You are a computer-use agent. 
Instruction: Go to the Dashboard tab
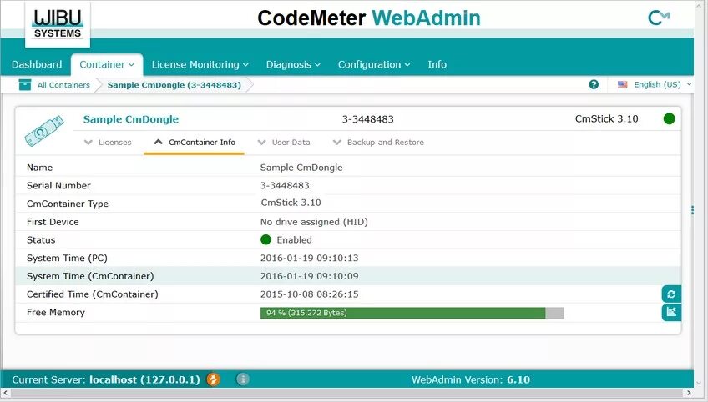[37, 64]
